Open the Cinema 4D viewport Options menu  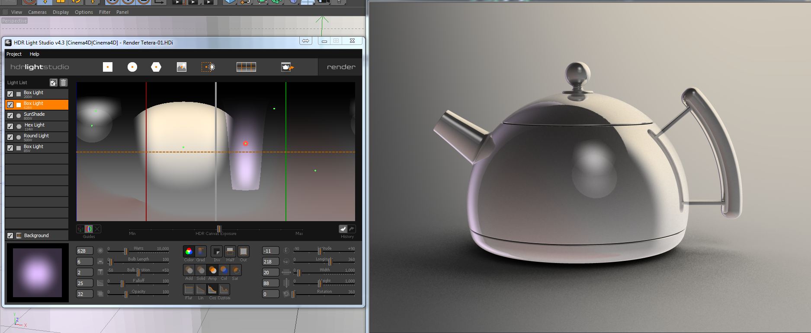pos(84,12)
